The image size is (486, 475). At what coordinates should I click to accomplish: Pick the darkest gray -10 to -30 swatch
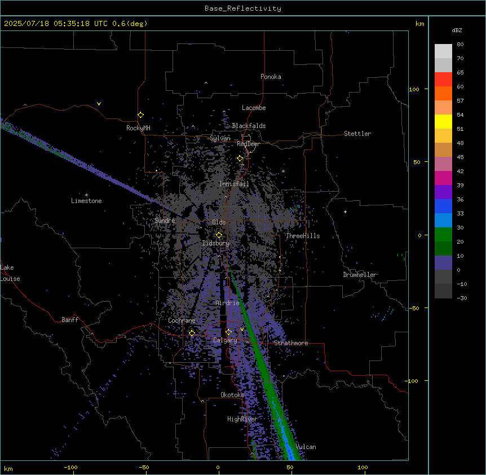pos(443,291)
